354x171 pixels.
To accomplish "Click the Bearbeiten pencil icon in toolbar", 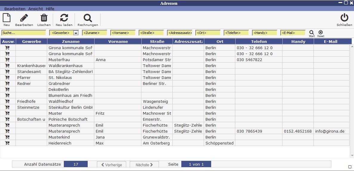I will [24, 18].
